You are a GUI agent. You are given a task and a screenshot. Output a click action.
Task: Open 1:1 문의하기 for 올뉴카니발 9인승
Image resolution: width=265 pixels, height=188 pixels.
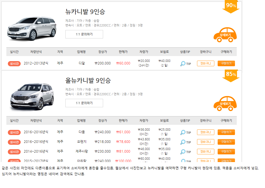[x=84, y=103]
